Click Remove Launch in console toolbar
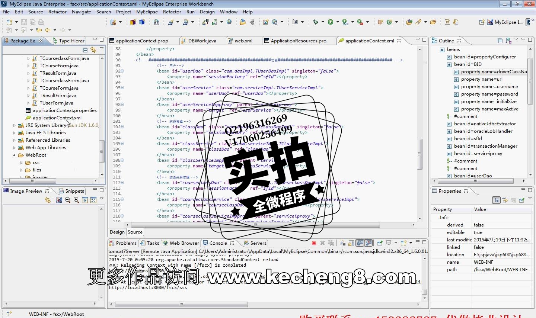The image size is (536, 318). 322,243
